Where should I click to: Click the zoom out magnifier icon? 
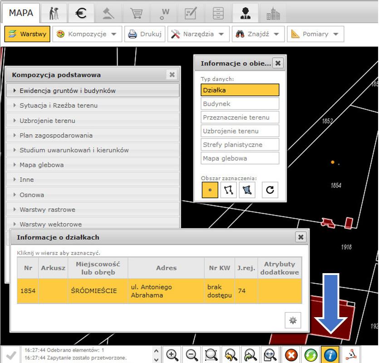click(x=192, y=355)
